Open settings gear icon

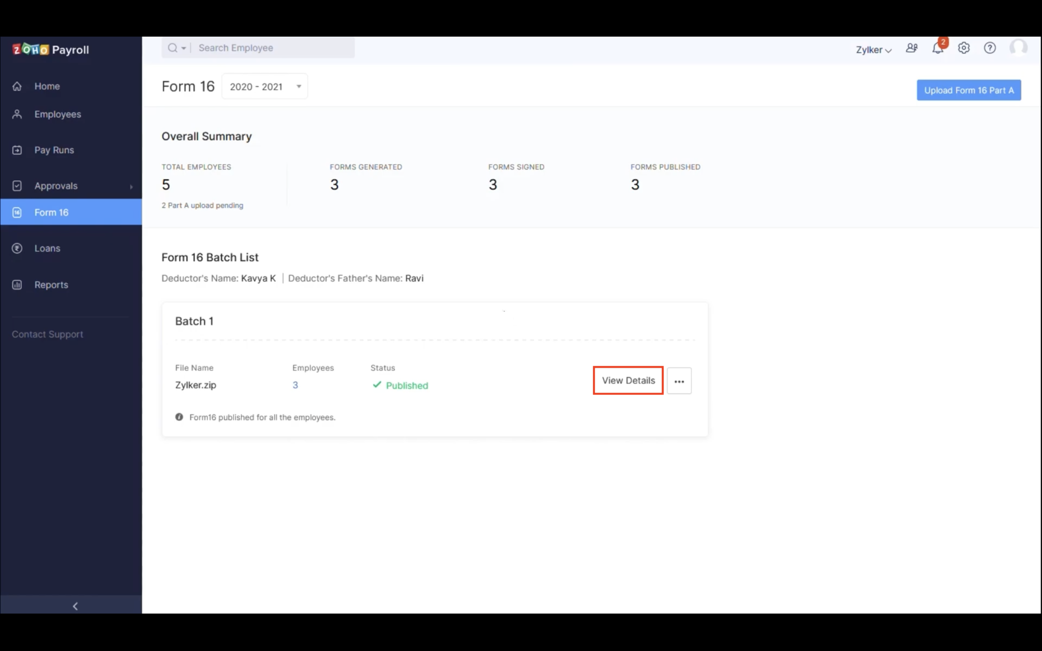pos(964,48)
